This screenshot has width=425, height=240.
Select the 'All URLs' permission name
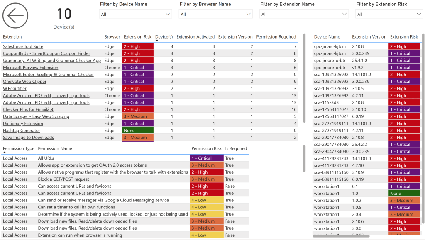46,158
